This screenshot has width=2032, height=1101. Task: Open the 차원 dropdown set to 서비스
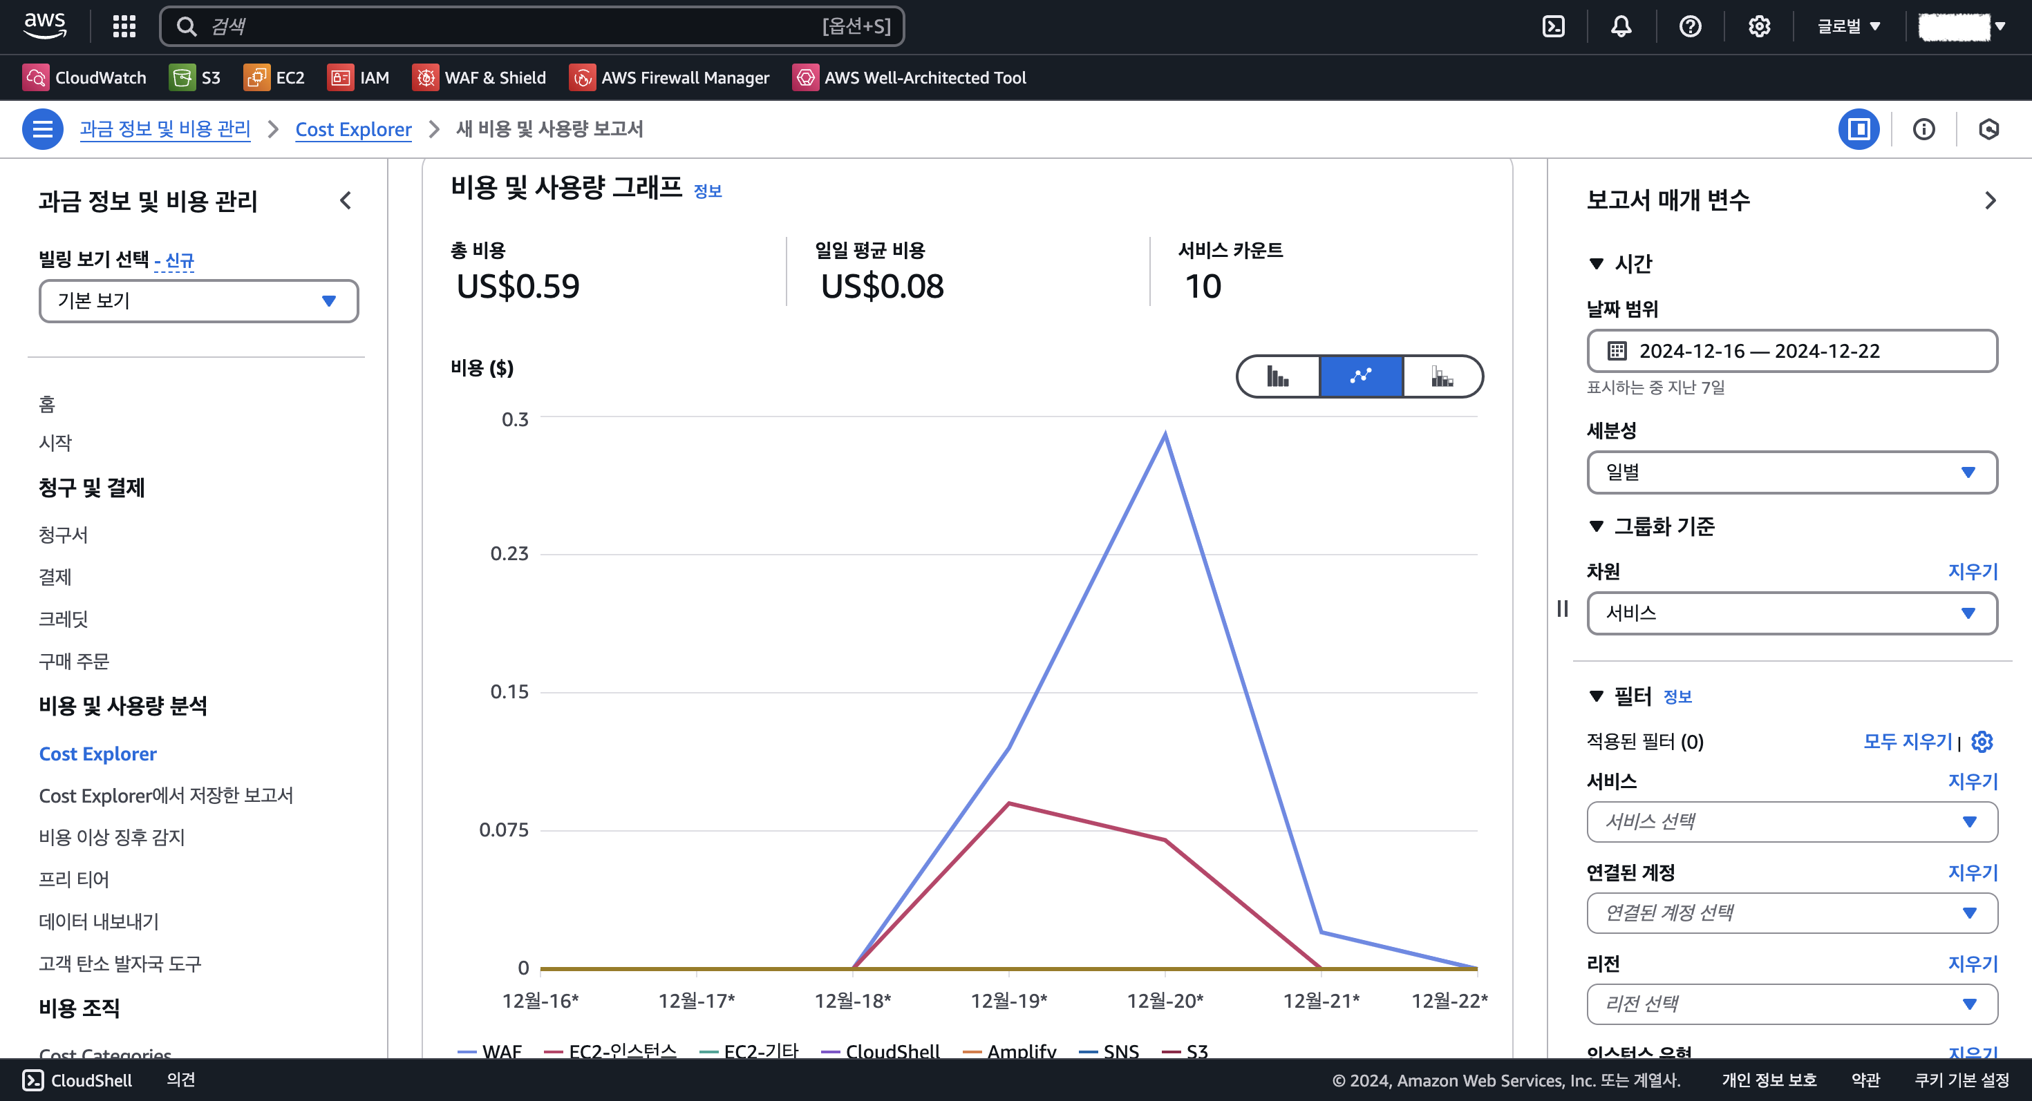pos(1791,613)
